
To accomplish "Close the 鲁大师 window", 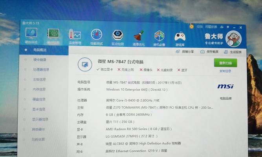I will click(x=241, y=27).
